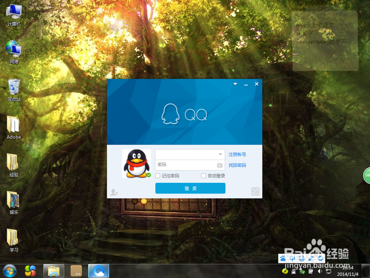Screen dimensions: 370x278
Task: Click the Baidu paw icon on input toolbar
Action: [x=283, y=258]
